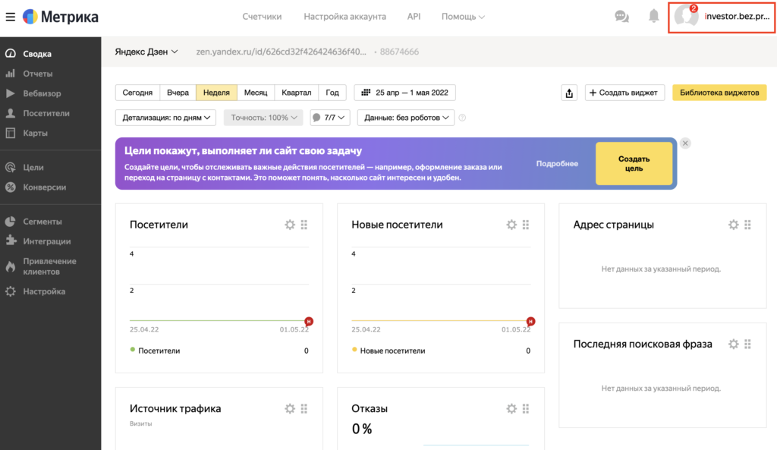This screenshot has height=450, width=777.
Task: Open settings gear on Адрес страницы widget
Action: (733, 225)
